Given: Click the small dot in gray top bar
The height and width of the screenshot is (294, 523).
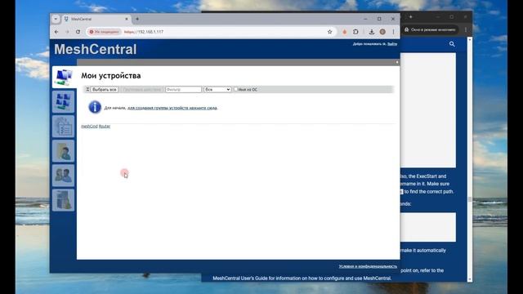Looking at the screenshot, I should (x=397, y=62).
